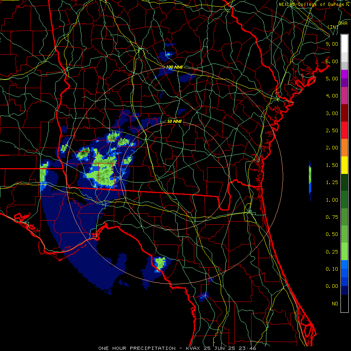Select the pink 4.00 legend swatch
The height and width of the screenshot is (351, 351).
[x=344, y=96]
